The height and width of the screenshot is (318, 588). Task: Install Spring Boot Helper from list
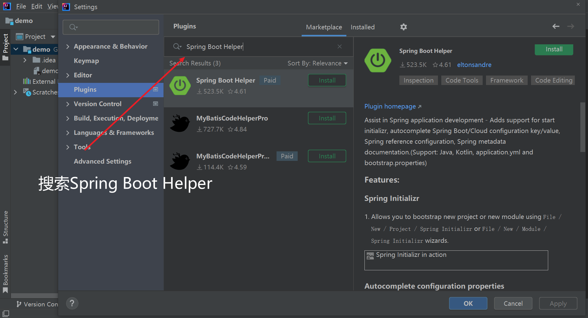(327, 80)
